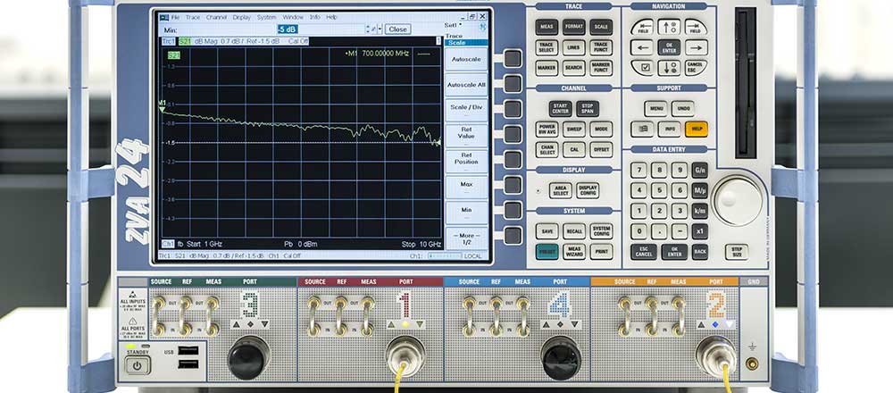Start the MEAS WIZARD key
The width and height of the screenshot is (893, 393).
(x=573, y=252)
